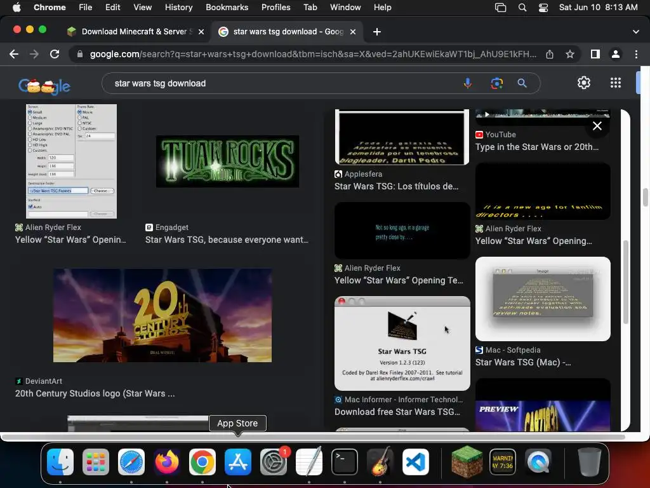Open the Profiles menu
650x488 pixels.
(x=275, y=8)
